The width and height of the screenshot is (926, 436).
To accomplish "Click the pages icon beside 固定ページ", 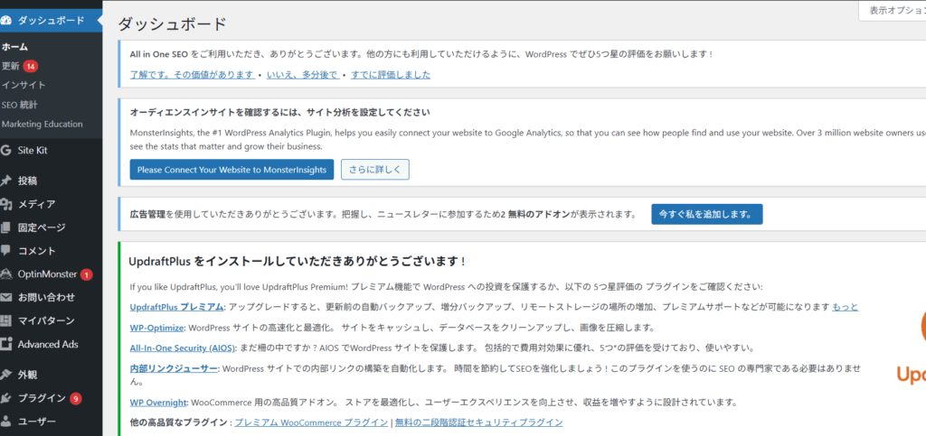I will point(5,227).
